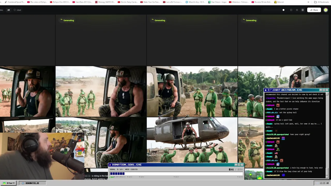Click chat message 'hows your night going?'
Viewport: 331px width, 186px height.
click(300, 134)
